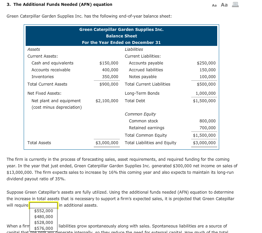Click the large Aa icon to increase text size
262x233 pixels.
(223, 5)
